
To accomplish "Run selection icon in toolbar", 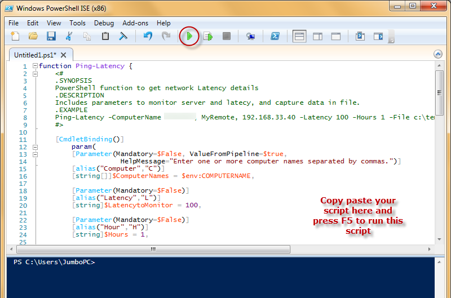I will [208, 36].
